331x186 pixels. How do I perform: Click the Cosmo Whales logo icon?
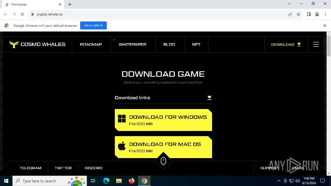click(x=14, y=44)
